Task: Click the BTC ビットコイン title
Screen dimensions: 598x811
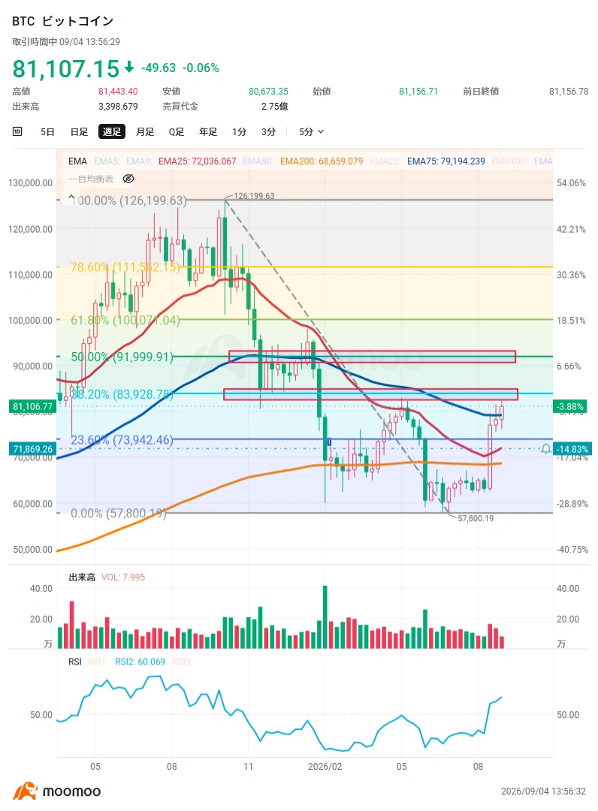Action: point(62,21)
